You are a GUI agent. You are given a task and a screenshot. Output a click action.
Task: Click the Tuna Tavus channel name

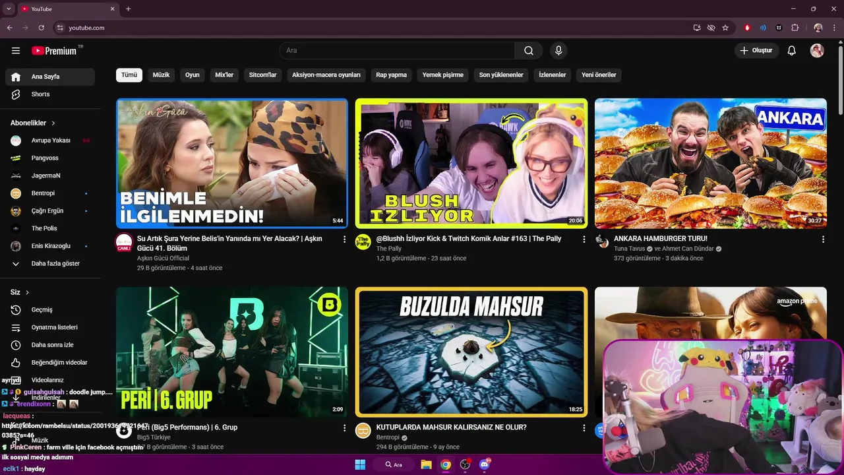click(x=630, y=249)
